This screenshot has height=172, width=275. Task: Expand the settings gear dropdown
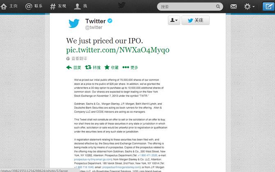(249, 7)
